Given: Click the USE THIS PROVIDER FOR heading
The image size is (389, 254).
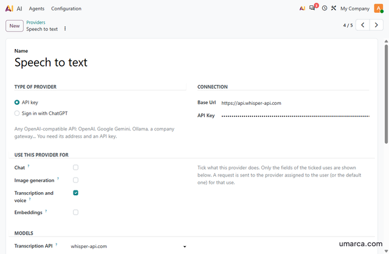Looking at the screenshot, I should coord(41,155).
